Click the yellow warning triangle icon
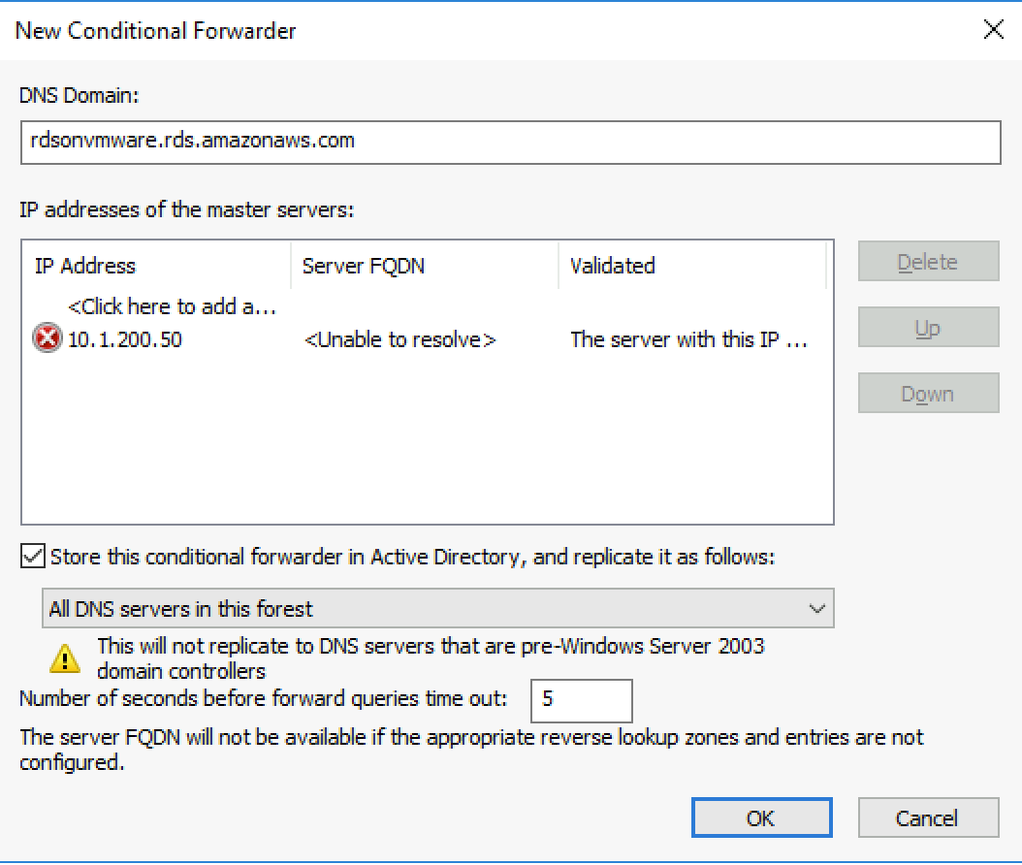The image size is (1022, 865). [65, 658]
